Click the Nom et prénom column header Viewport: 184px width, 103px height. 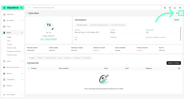click(64, 68)
